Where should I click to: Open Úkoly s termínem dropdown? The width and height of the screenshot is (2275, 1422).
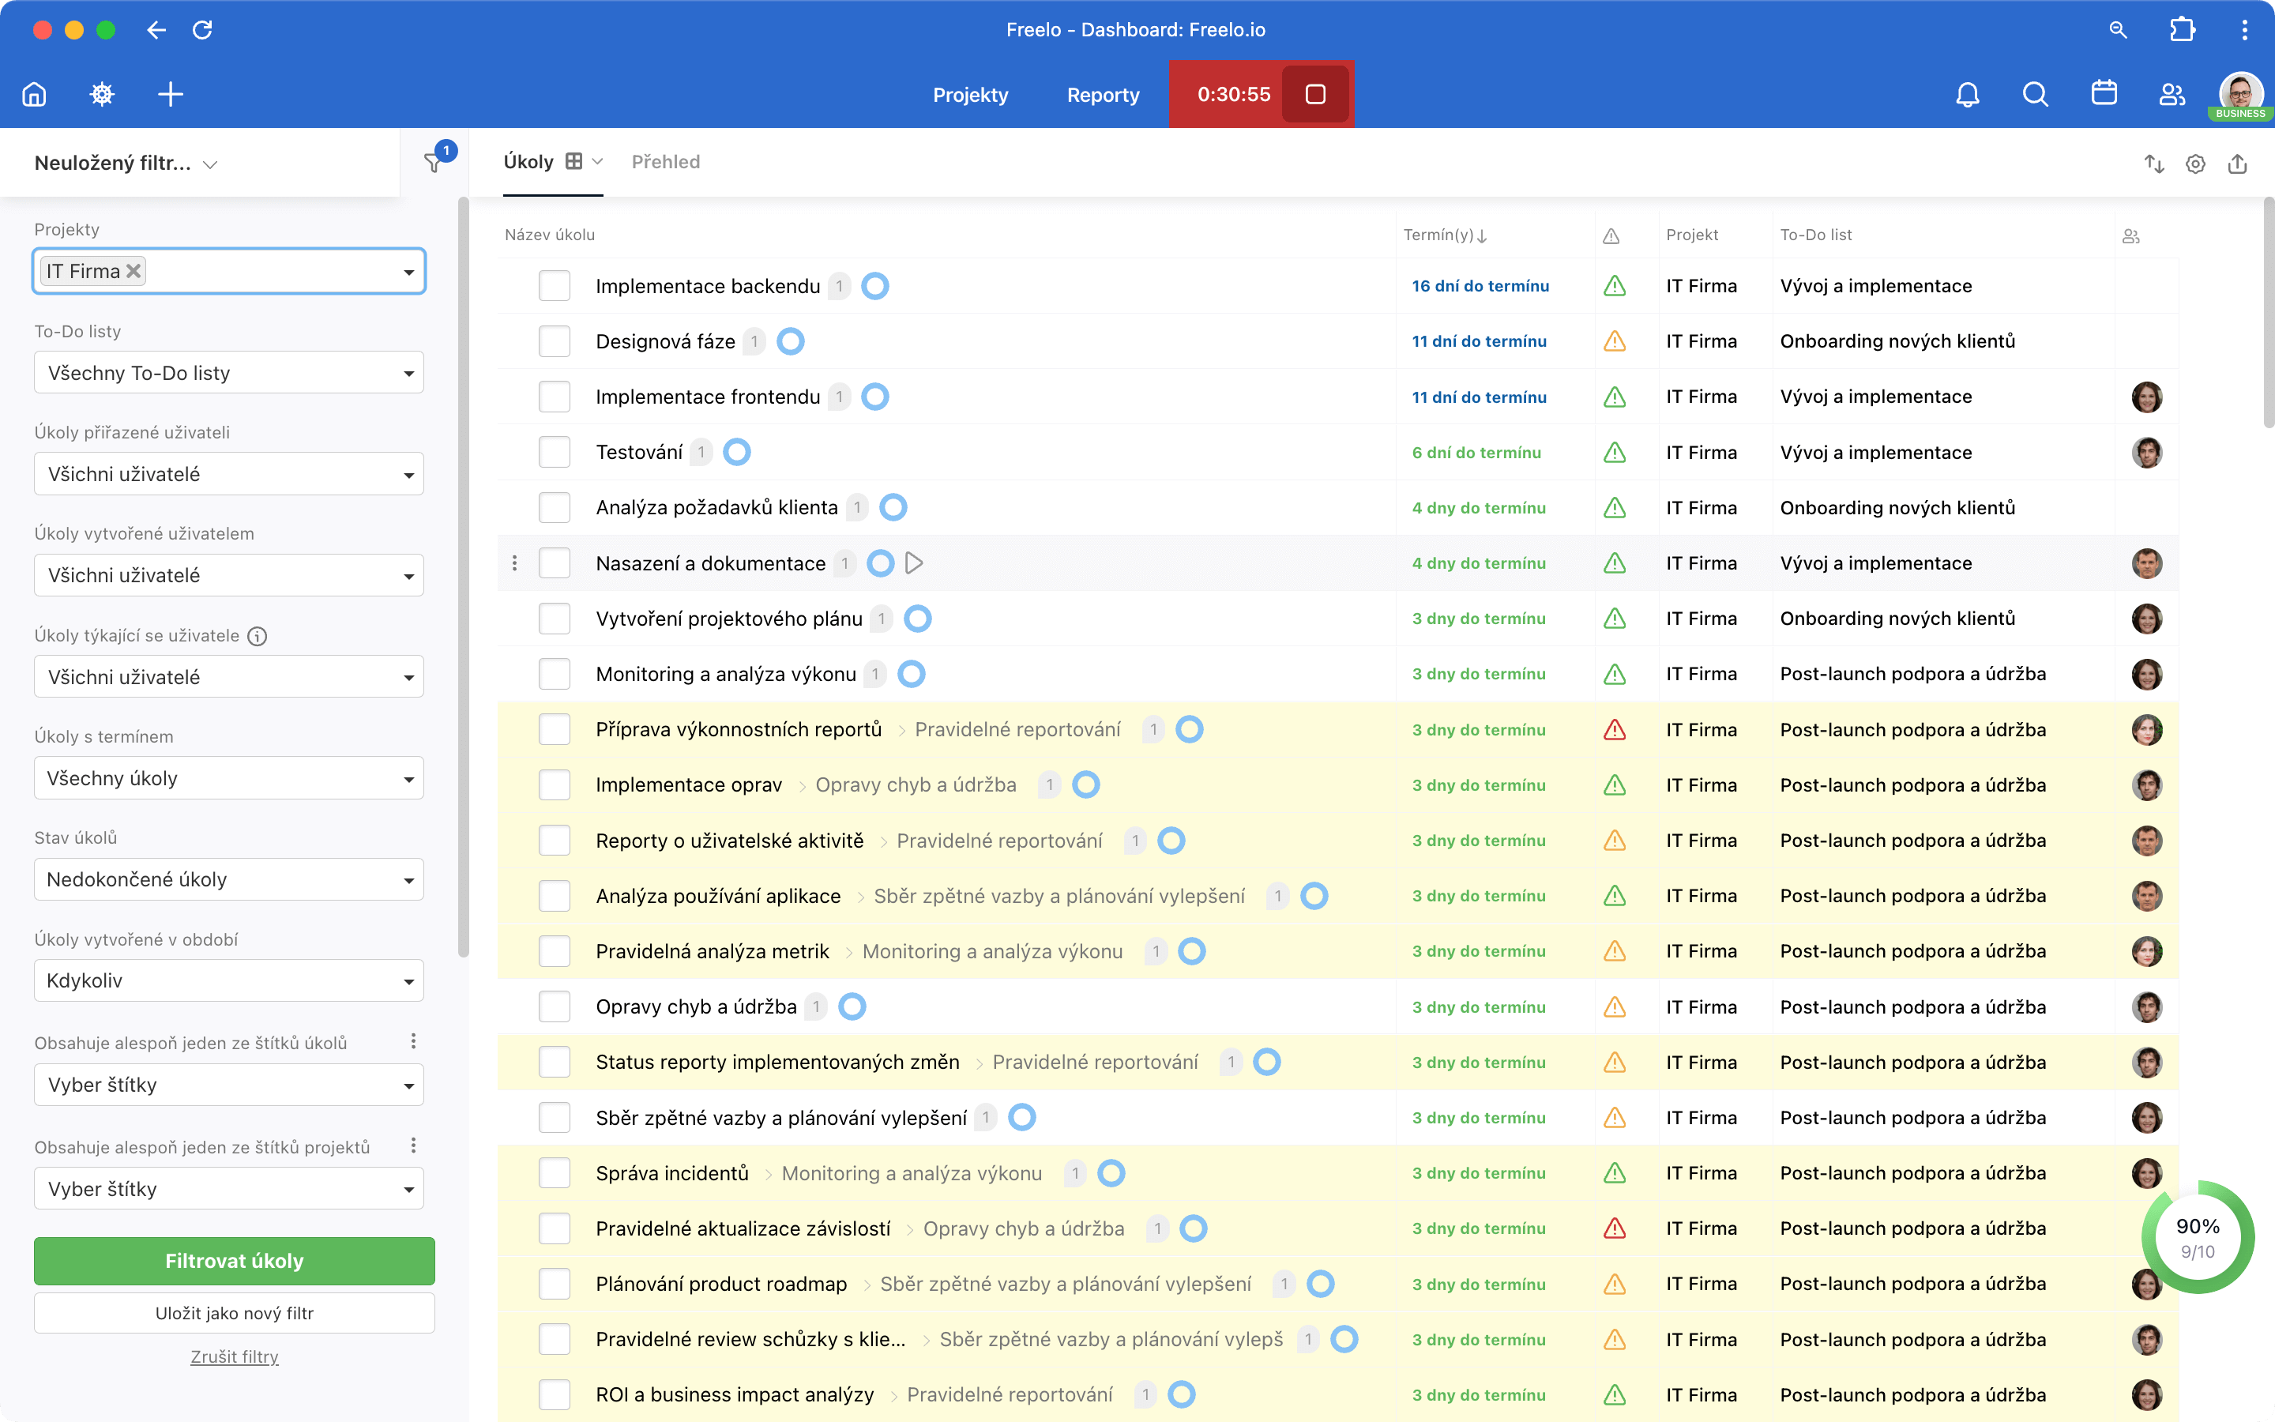pyautogui.click(x=229, y=779)
